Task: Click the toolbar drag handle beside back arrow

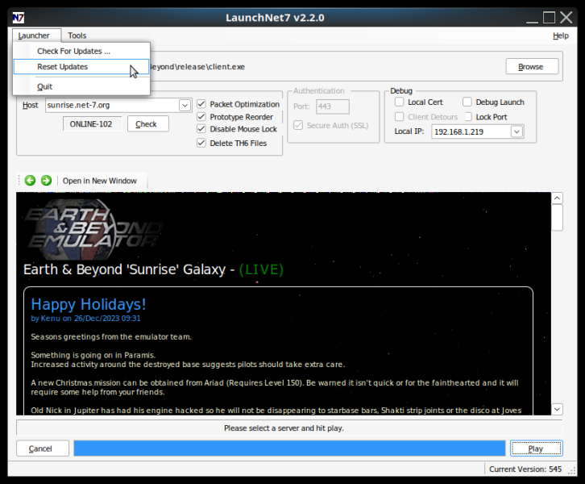Action: (19, 181)
